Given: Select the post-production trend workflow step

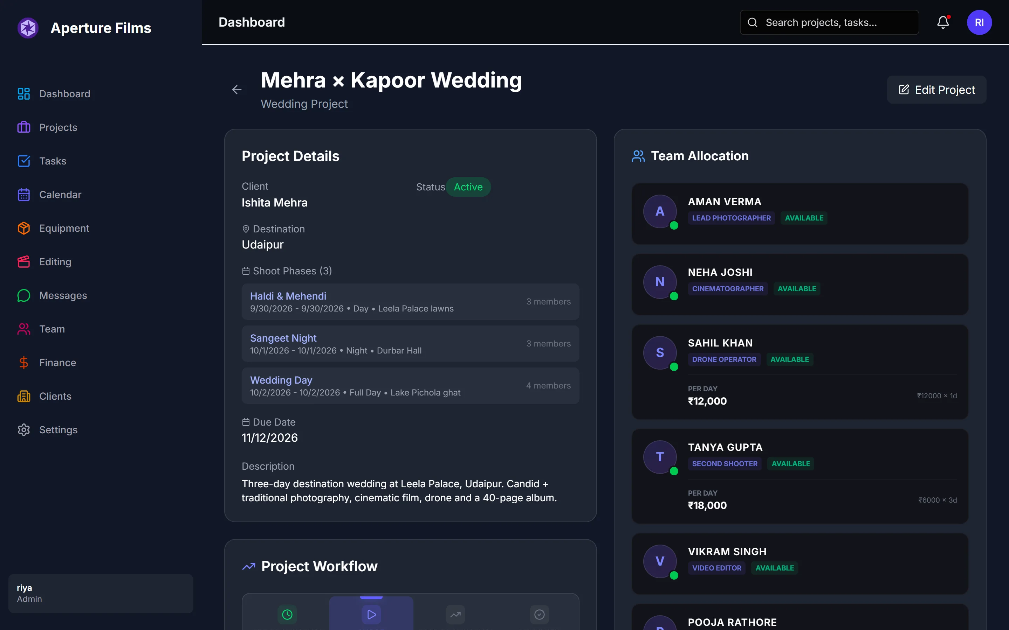Looking at the screenshot, I should [x=455, y=614].
